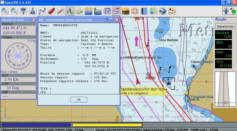This screenshot has height=131, width=237.
Task: Toggle the sunset color scheme icon
Action: 126,11
